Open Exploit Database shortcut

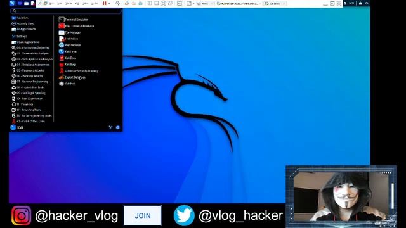tap(72, 77)
